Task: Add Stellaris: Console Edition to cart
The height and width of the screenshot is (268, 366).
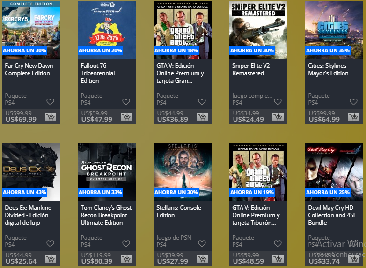Action: (x=202, y=259)
